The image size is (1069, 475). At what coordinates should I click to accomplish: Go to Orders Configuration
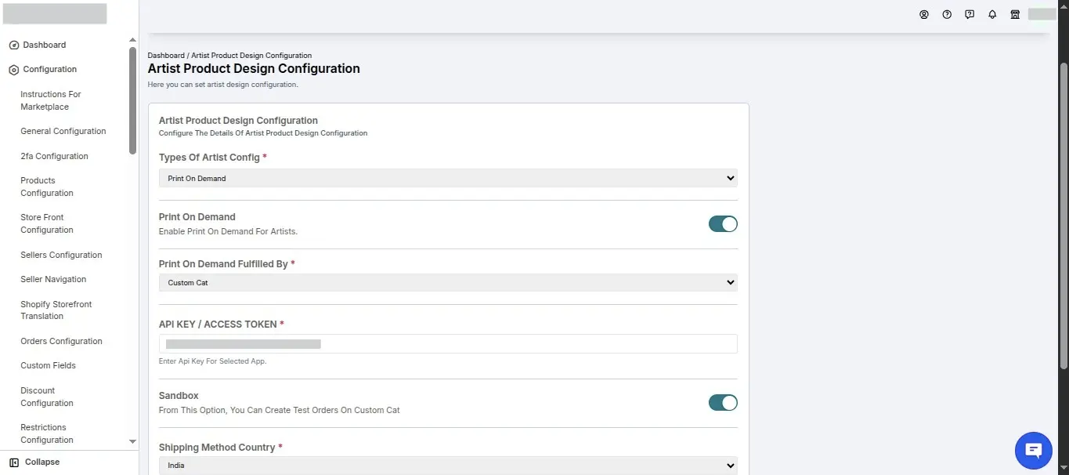click(61, 341)
